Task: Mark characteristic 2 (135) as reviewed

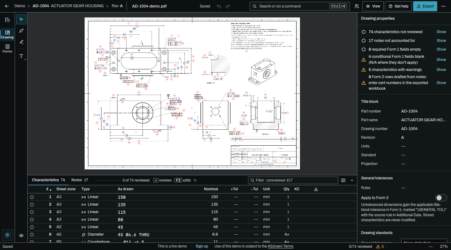Action: pyautogui.click(x=32, y=204)
